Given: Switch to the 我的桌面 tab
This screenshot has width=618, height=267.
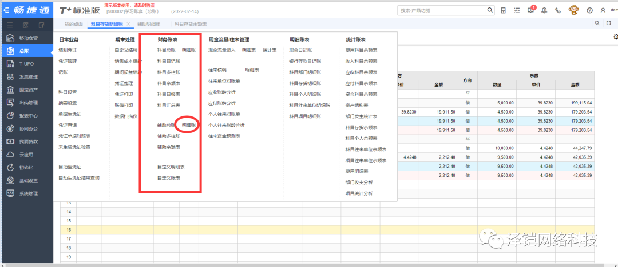Looking at the screenshot, I should point(73,24).
